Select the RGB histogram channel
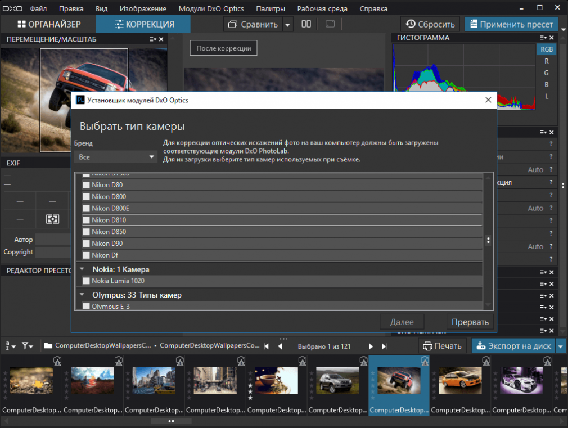The image size is (568, 428). 547,49
